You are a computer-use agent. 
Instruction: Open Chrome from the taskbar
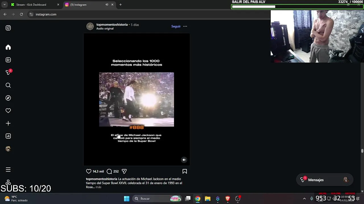tap(198, 199)
